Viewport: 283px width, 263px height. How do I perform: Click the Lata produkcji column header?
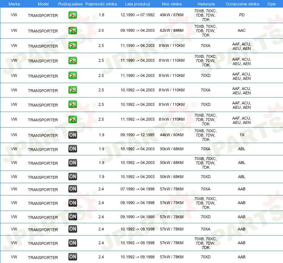point(138,4)
